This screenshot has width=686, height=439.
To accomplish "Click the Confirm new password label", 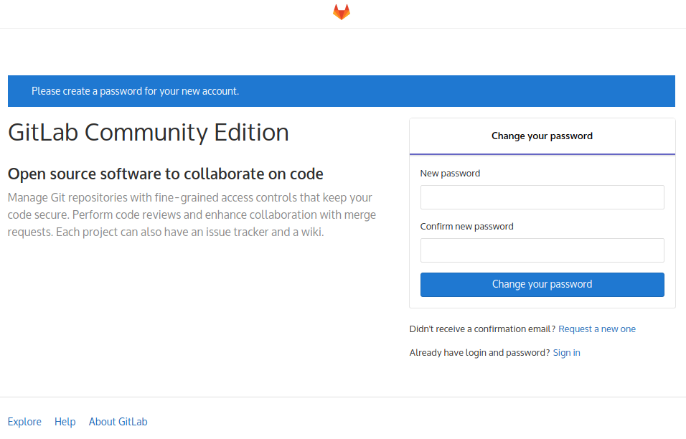I will coord(467,226).
